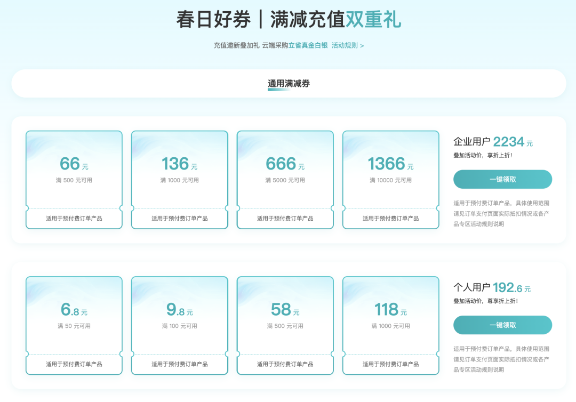Image resolution: width=576 pixels, height=402 pixels.
Task: Select the 9.8 元 coupon card
Action: (x=180, y=326)
